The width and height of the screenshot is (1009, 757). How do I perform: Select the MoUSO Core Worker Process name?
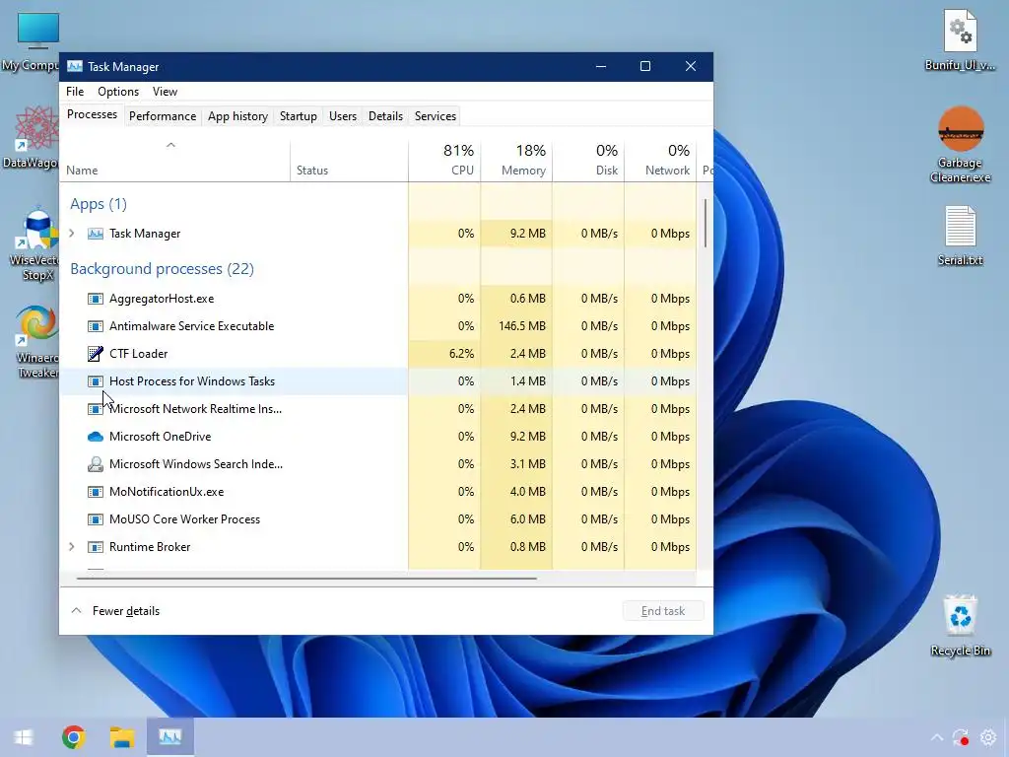(184, 519)
